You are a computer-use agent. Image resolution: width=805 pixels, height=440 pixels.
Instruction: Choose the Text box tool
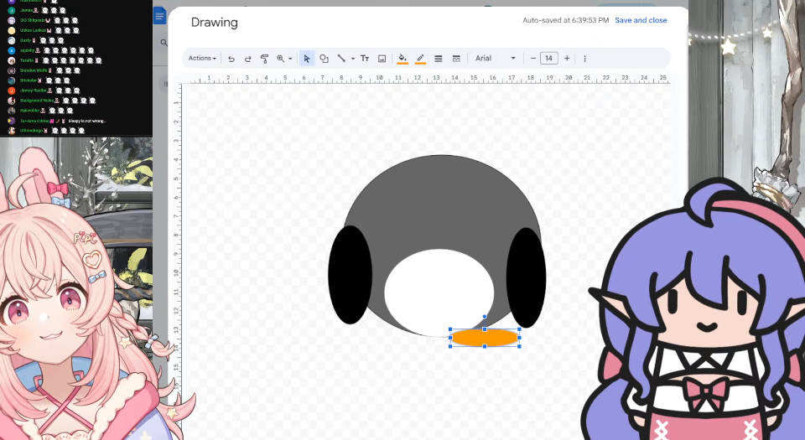(x=365, y=59)
